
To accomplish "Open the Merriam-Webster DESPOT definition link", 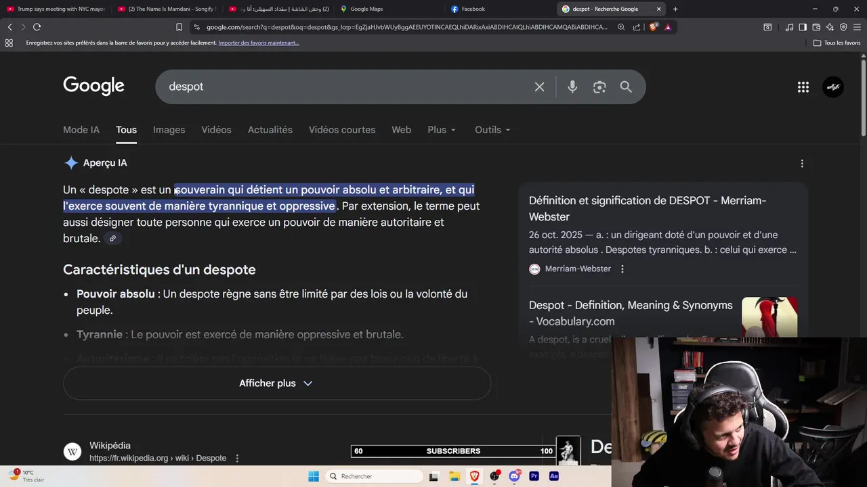I will [x=648, y=208].
